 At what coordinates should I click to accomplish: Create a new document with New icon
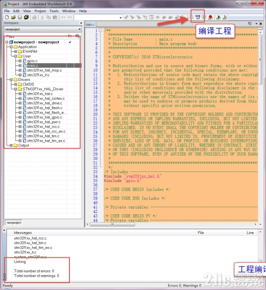[7, 17]
